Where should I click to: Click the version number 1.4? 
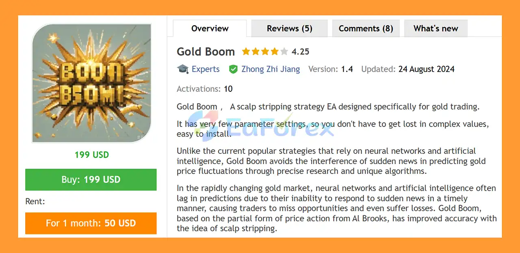[x=347, y=69]
